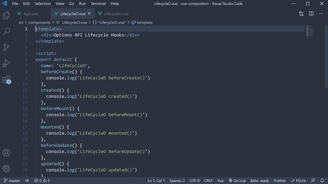Switch to the LifecycleC.vue tab

116,14
